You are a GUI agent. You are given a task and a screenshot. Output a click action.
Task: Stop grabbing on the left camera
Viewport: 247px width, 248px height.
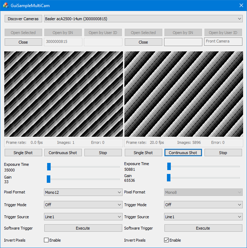(103, 153)
